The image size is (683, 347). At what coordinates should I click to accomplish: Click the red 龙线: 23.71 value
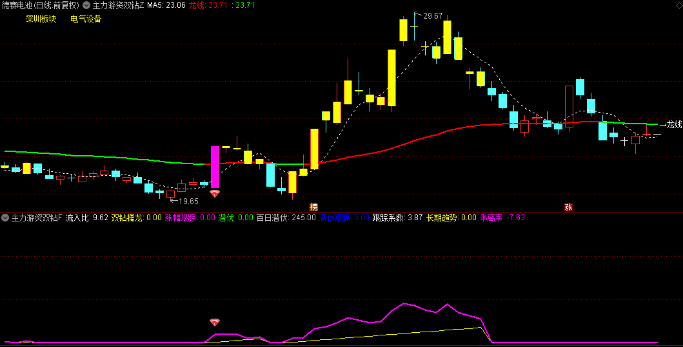pos(207,5)
